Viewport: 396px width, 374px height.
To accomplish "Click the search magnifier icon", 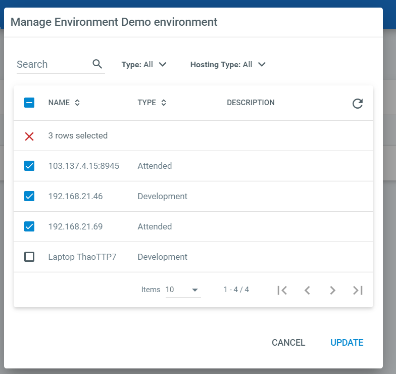I will [97, 64].
